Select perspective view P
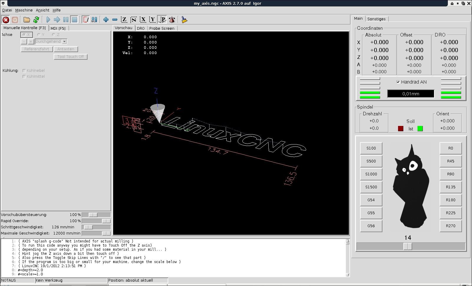 162,20
